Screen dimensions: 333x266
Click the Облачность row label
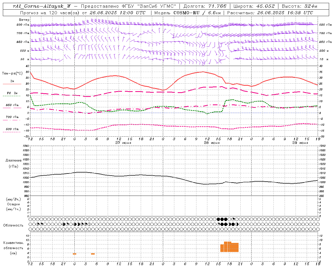click(x=13, y=225)
